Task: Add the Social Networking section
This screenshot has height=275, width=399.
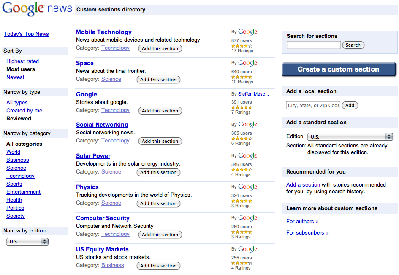Action: 160,141
